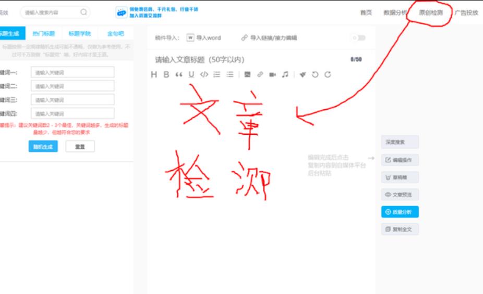This screenshot has height=294, width=483.
Task: Open 广告投放 in the top navigation
Action: pyautogui.click(x=466, y=12)
